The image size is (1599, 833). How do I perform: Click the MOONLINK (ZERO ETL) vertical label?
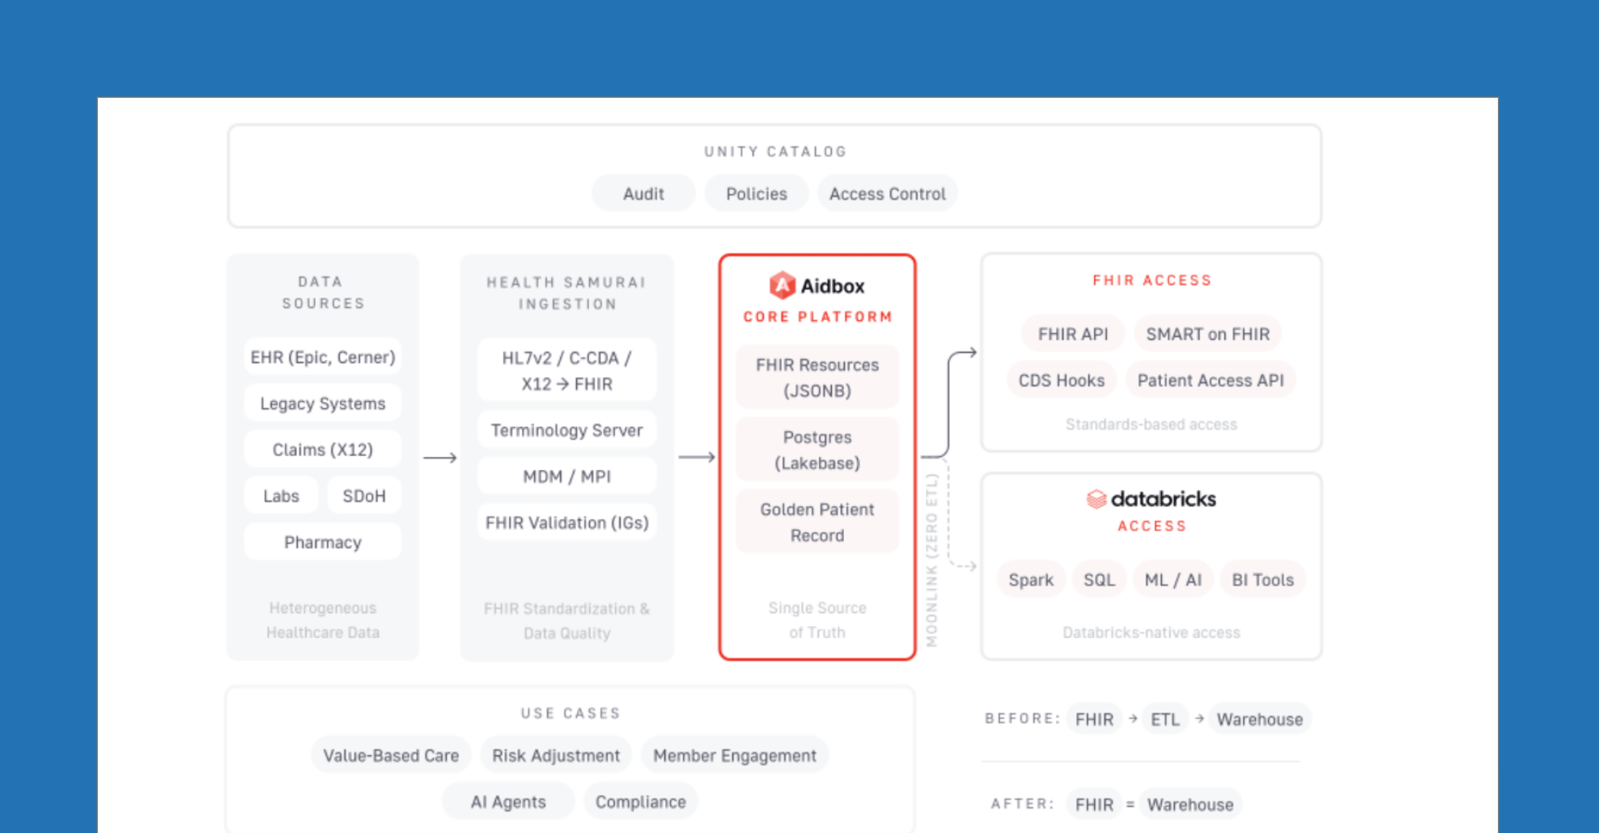coord(931,560)
